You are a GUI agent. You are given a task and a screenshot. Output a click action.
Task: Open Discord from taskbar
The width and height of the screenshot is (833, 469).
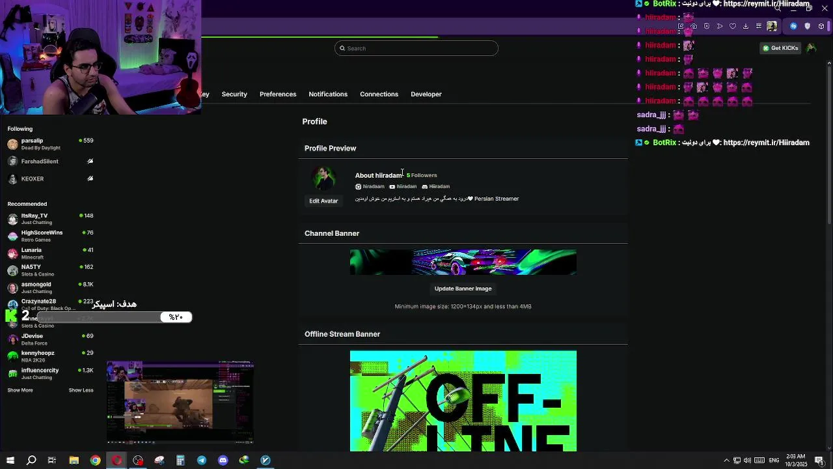(223, 461)
